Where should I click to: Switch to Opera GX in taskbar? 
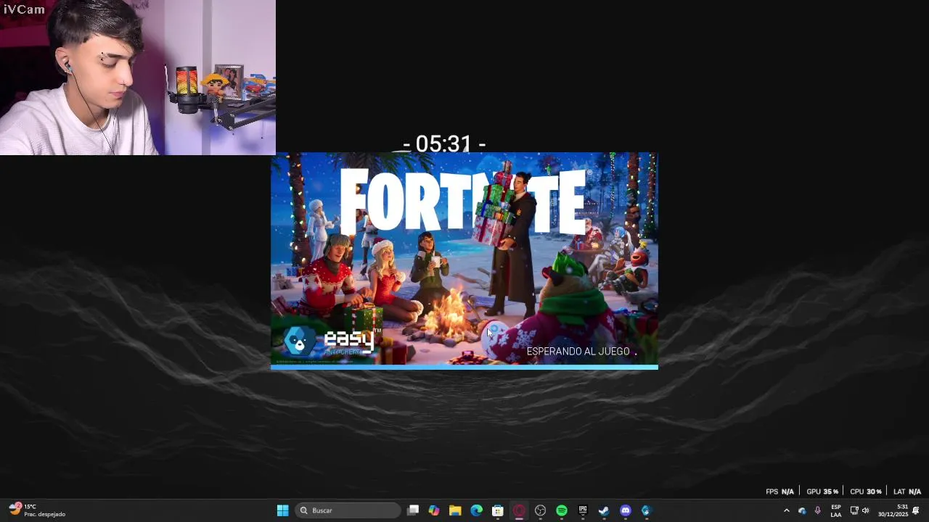519,510
